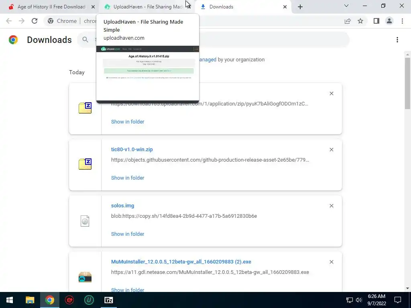The width and height of the screenshot is (411, 308).
Task: Open Chrome three-dot main menu
Action: (x=402, y=21)
